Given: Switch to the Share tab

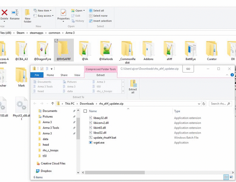Looking at the screenshot, I should 64,75.
